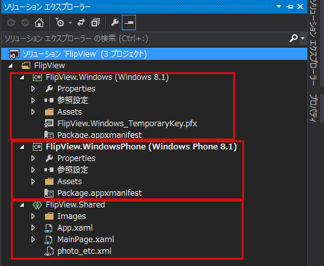Select Package.appxmanifest under FlipView.WindowsPhone
324x266 pixels.
[99, 193]
